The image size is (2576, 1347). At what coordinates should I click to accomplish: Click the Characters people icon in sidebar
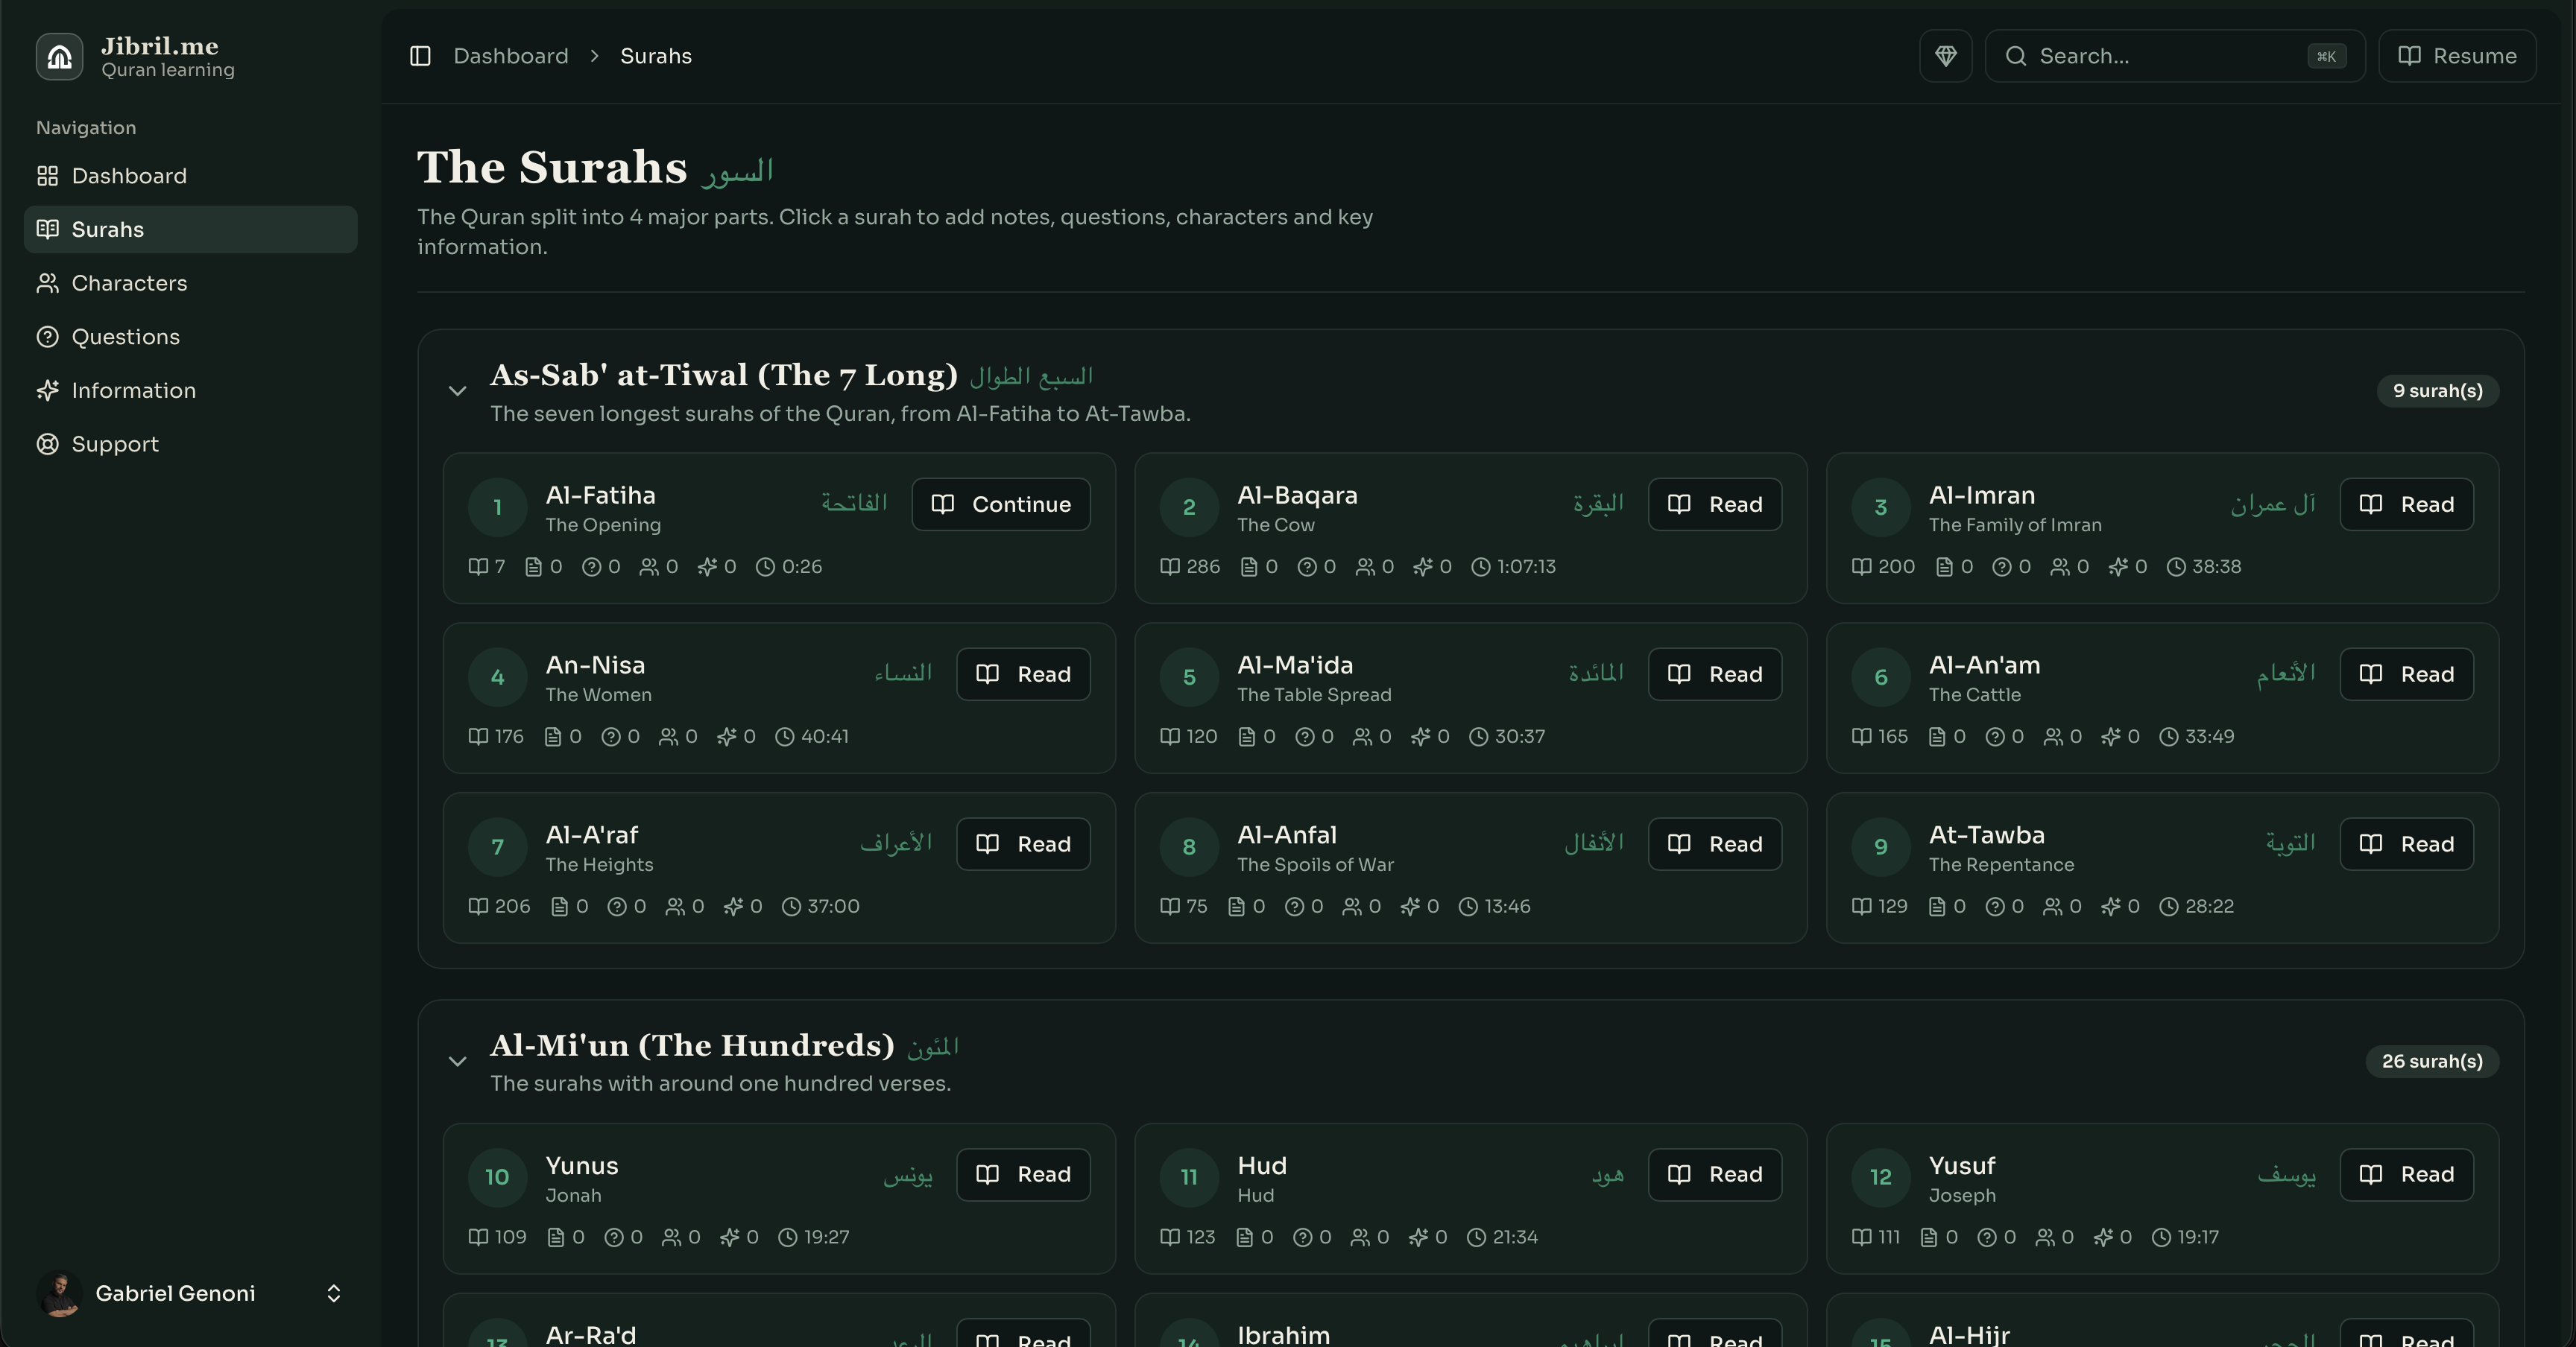(47, 283)
